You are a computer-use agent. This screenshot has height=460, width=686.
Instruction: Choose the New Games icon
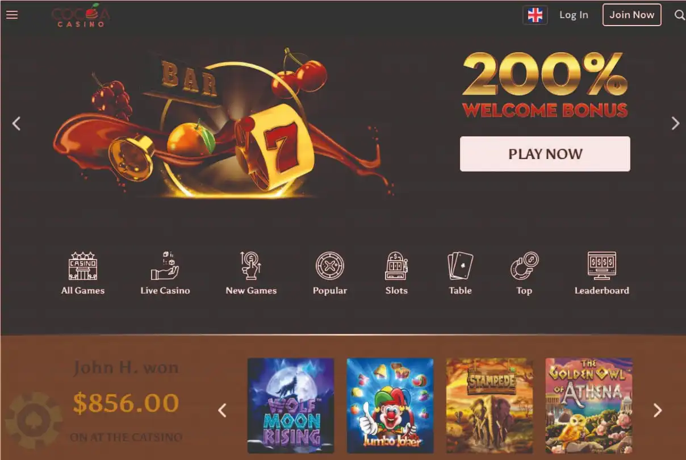point(250,266)
